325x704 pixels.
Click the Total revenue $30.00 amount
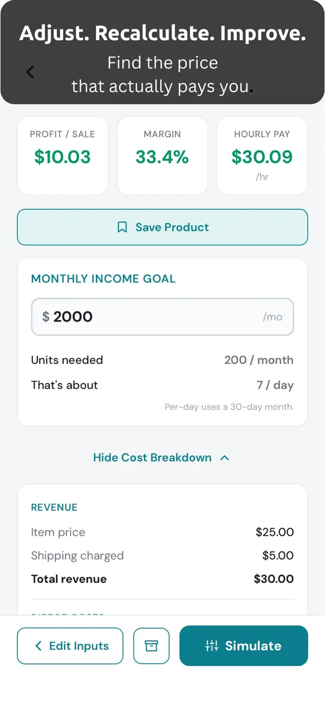pos(274,579)
